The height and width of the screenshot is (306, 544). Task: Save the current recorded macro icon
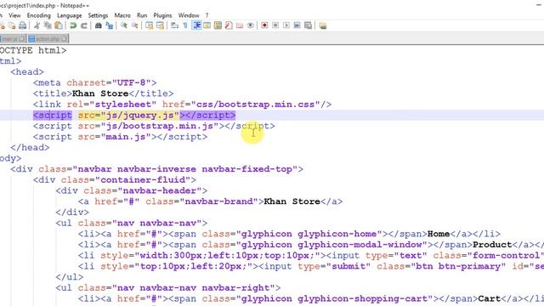[308, 25]
